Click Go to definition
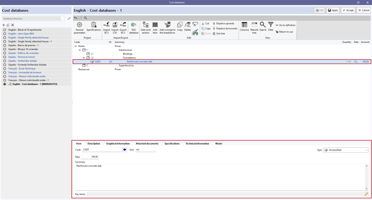 286,25
